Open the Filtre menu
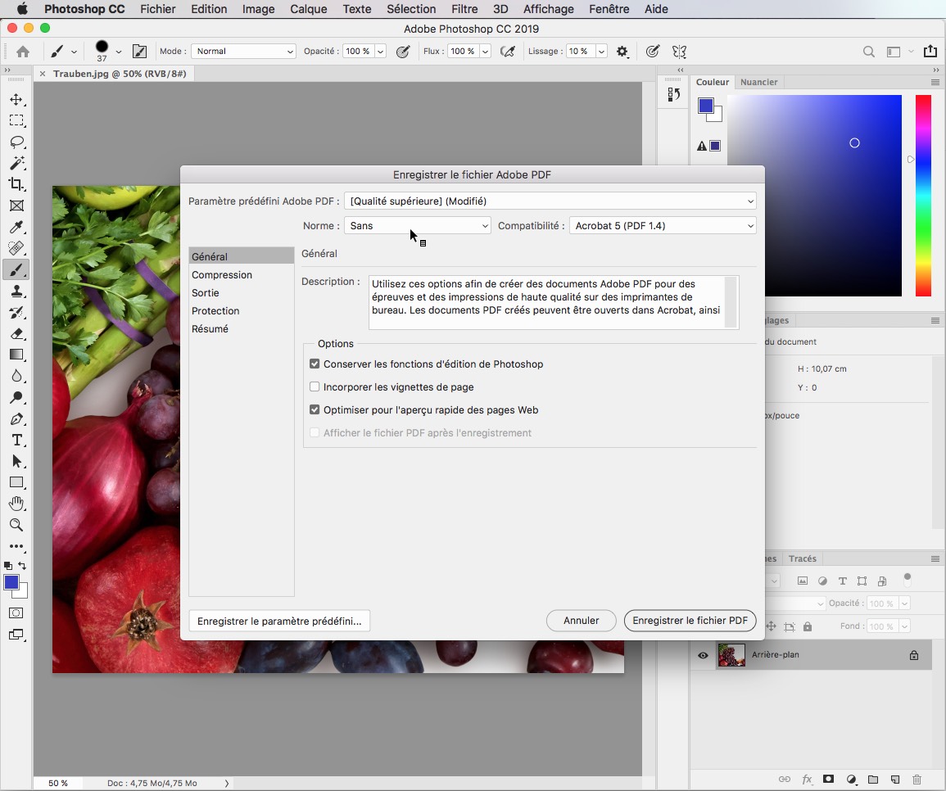Viewport: 946px width, 791px height. (x=464, y=9)
